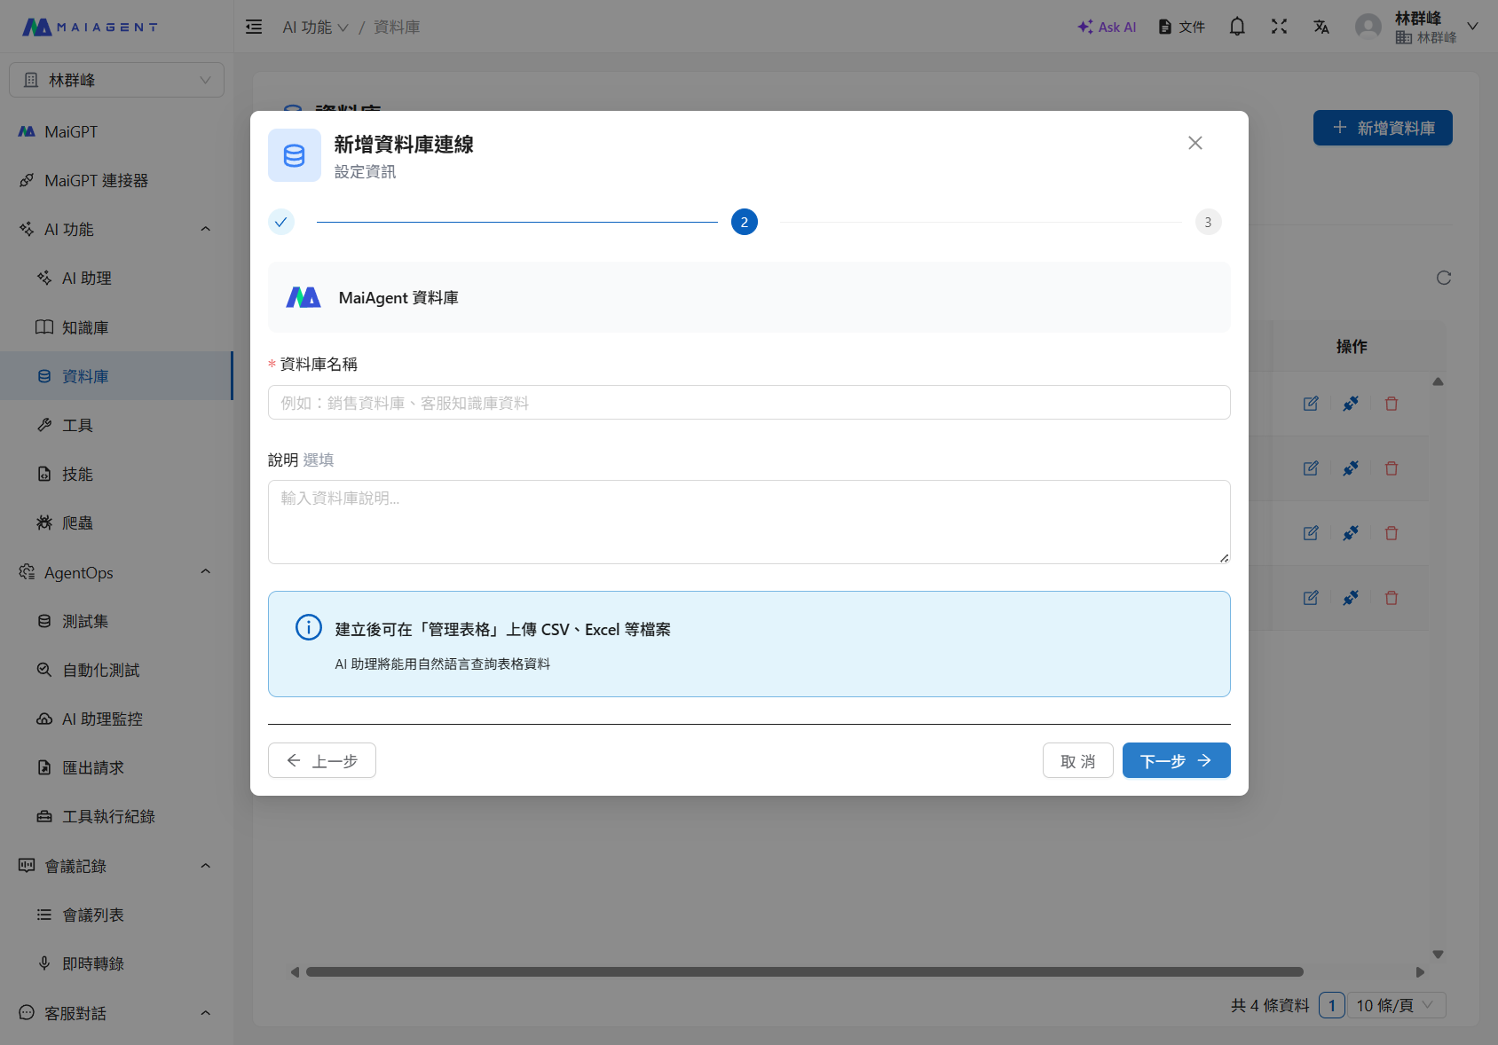Click the refresh icon above the table
The image size is (1498, 1045).
point(1444,278)
